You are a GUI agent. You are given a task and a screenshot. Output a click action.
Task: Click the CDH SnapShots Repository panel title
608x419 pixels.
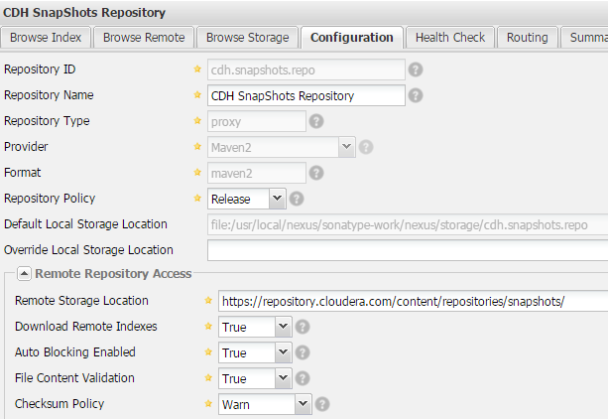(x=84, y=13)
